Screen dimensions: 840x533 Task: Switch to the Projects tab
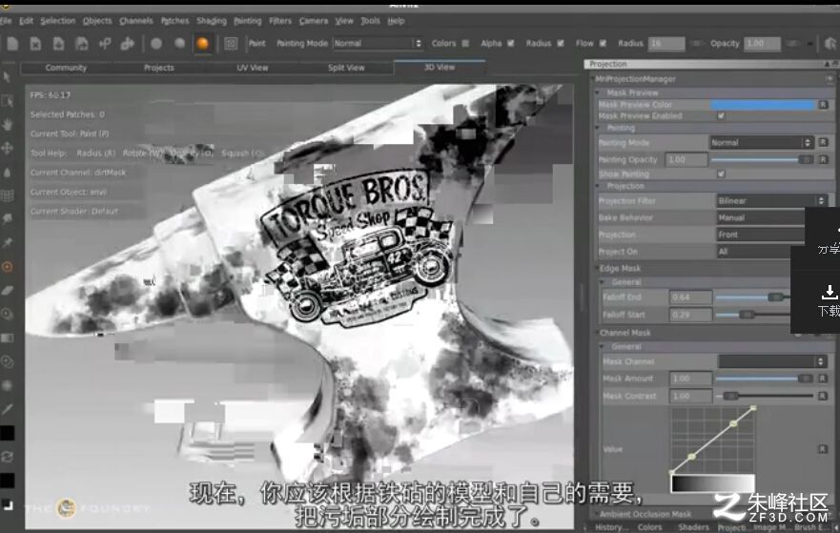click(159, 68)
